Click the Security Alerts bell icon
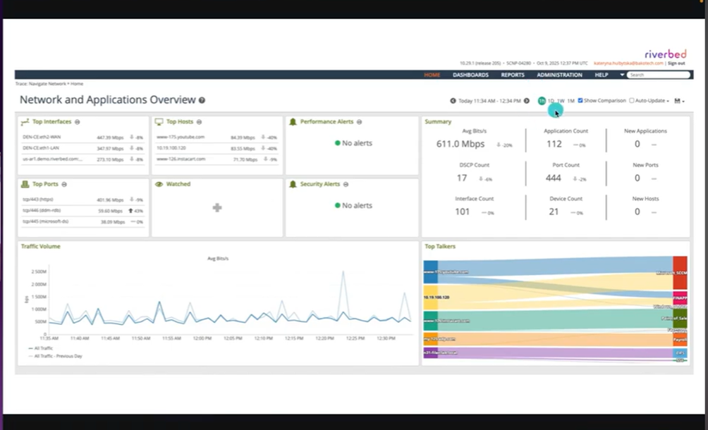708x430 pixels. click(x=293, y=184)
